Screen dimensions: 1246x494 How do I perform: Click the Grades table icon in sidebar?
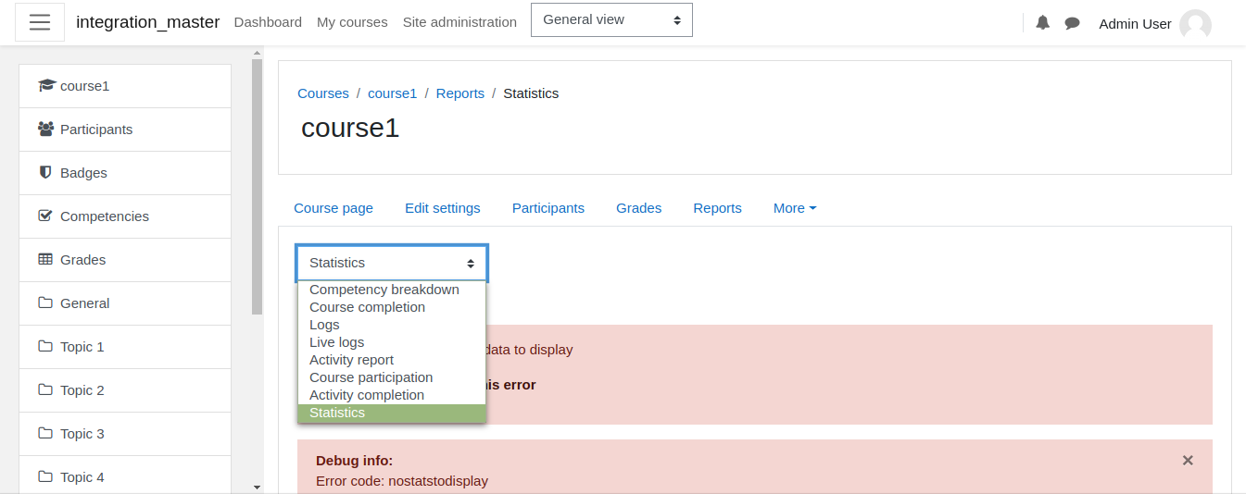coord(45,260)
